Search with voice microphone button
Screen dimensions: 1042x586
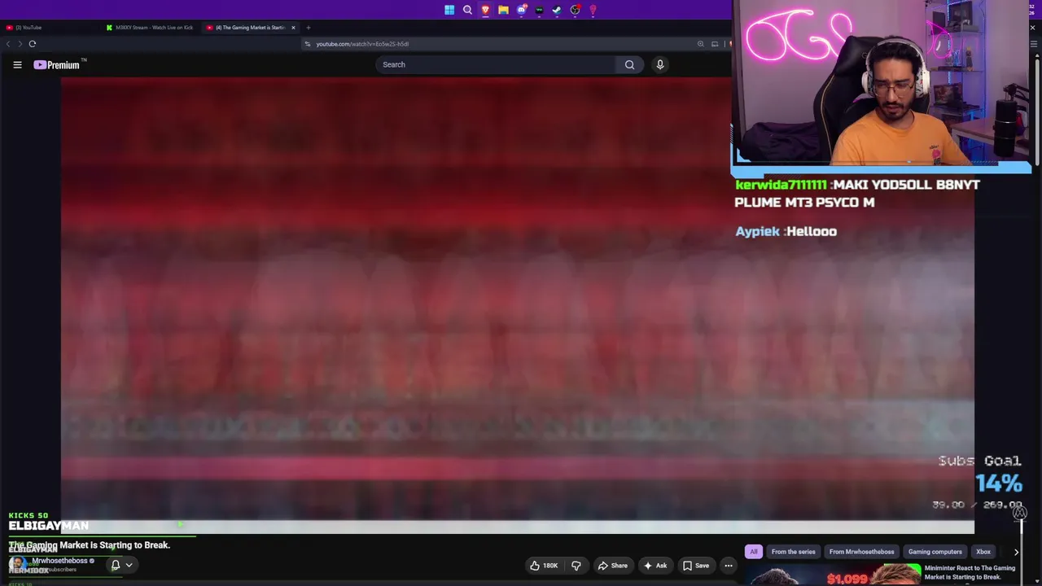(x=660, y=64)
